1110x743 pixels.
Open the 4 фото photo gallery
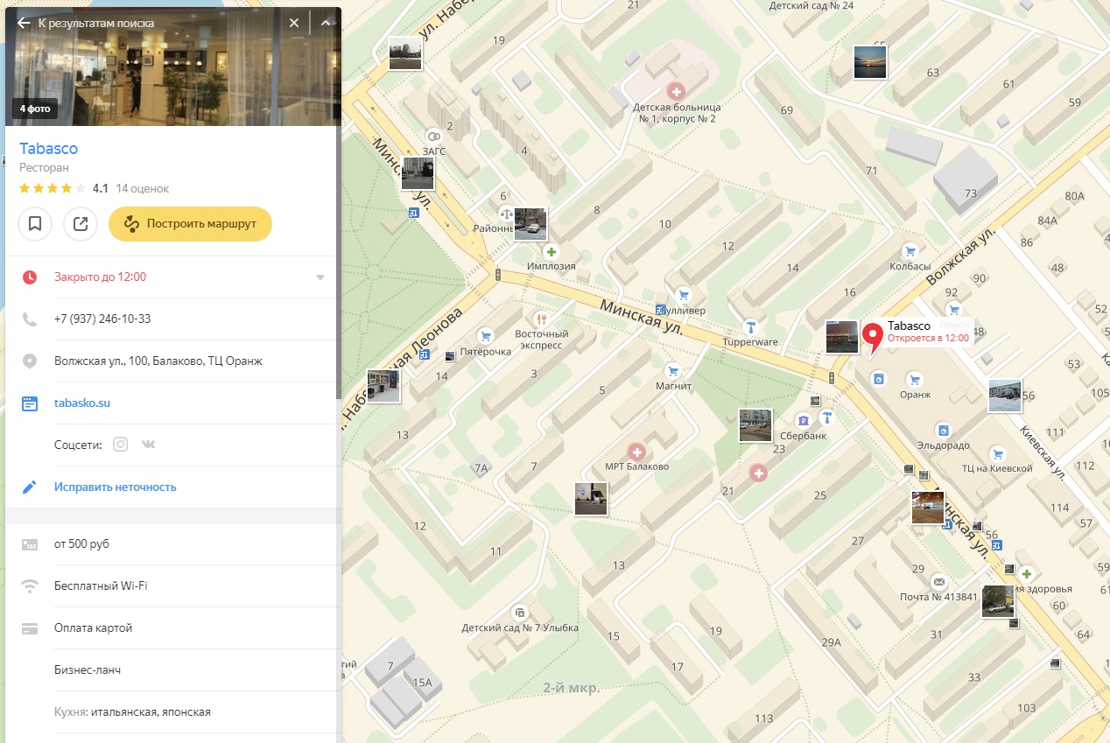tap(36, 109)
